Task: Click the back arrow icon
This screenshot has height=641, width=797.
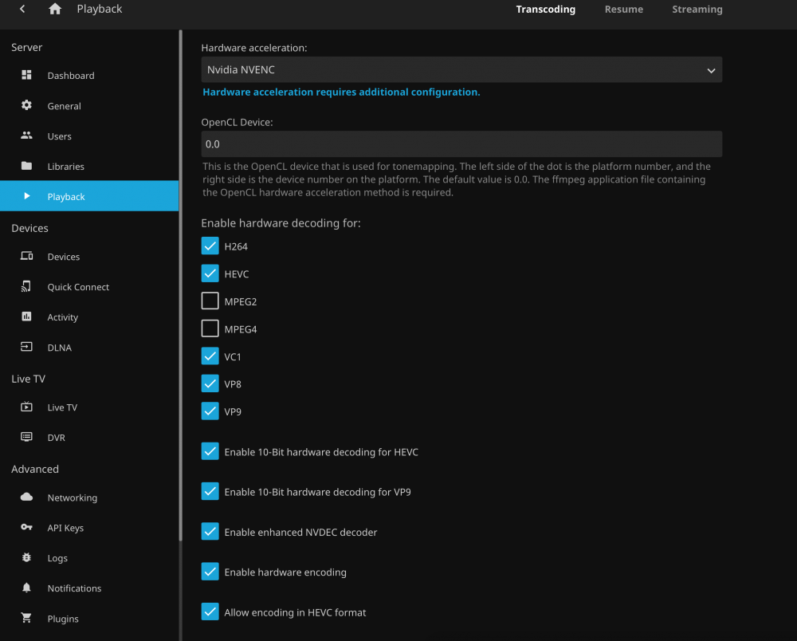Action: (x=22, y=9)
